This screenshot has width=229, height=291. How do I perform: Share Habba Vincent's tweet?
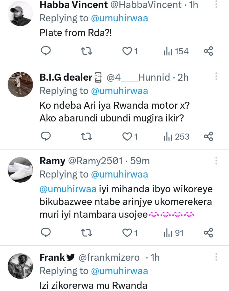click(208, 51)
